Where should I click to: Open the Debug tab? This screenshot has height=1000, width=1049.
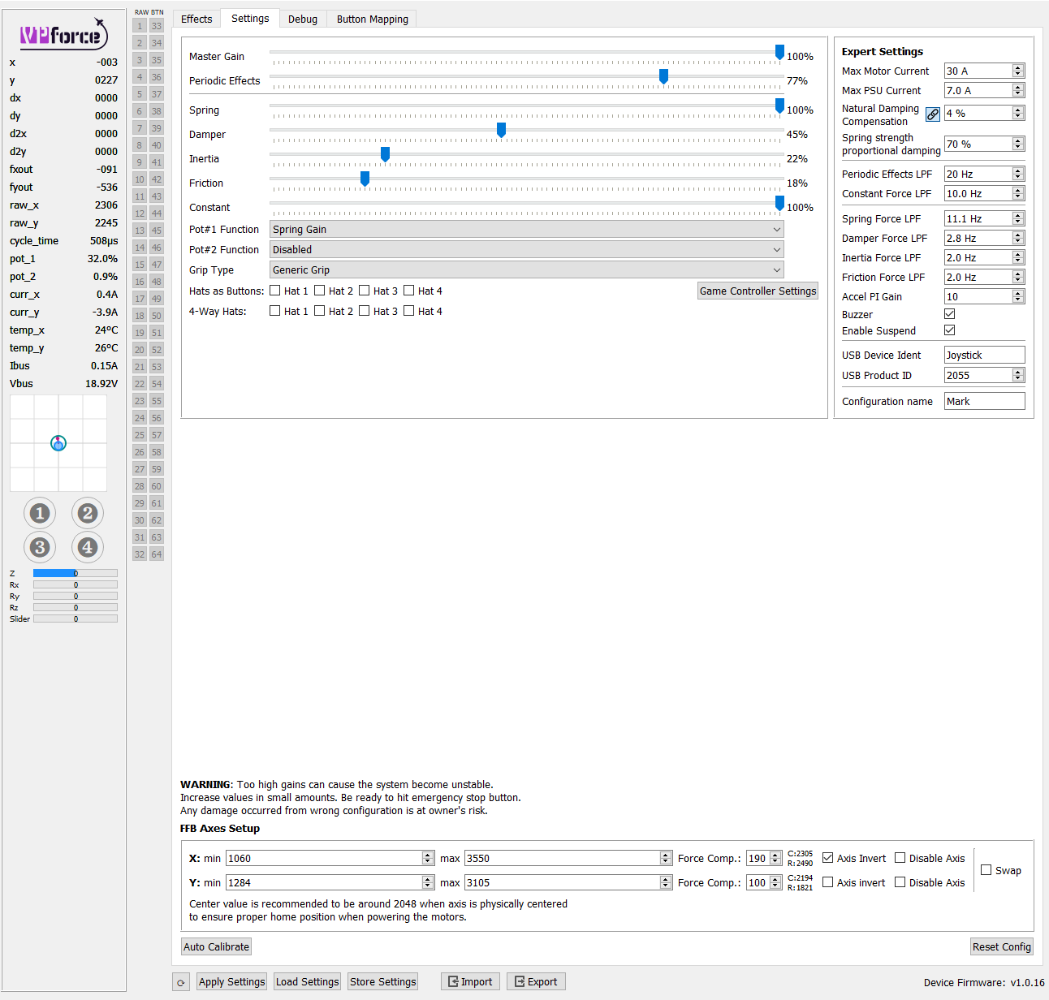click(302, 18)
